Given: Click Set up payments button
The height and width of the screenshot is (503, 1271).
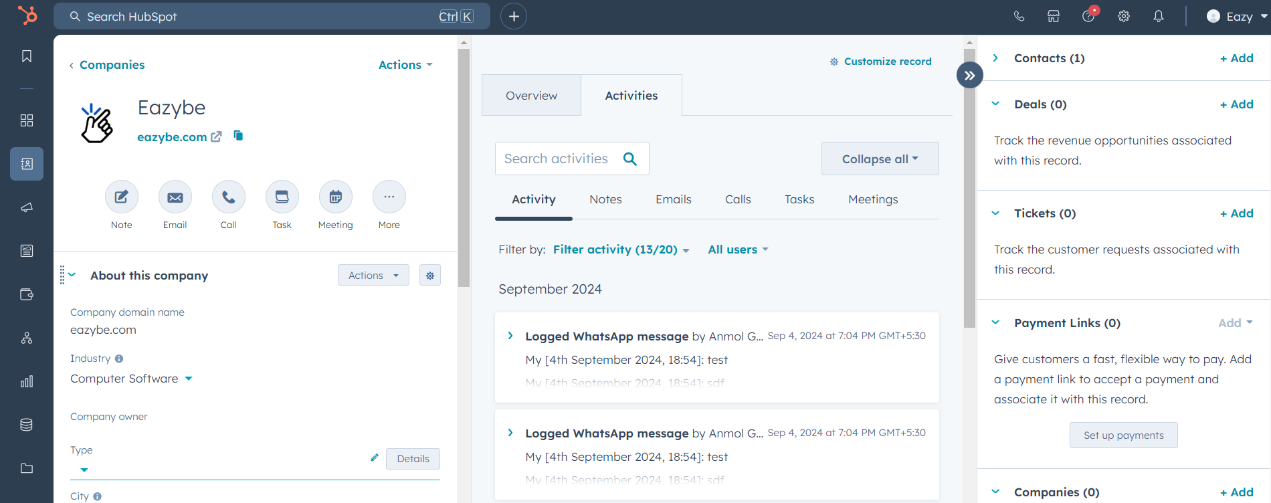Looking at the screenshot, I should (x=1124, y=435).
